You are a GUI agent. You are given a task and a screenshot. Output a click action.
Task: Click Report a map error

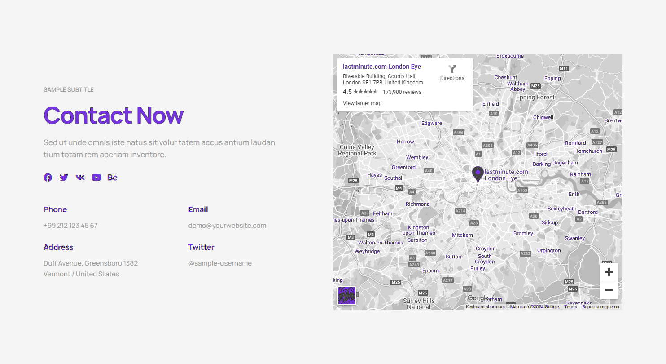point(600,307)
